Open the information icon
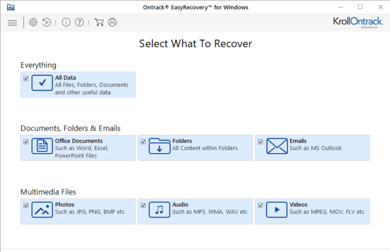The width and height of the screenshot is (390, 252). tap(66, 23)
